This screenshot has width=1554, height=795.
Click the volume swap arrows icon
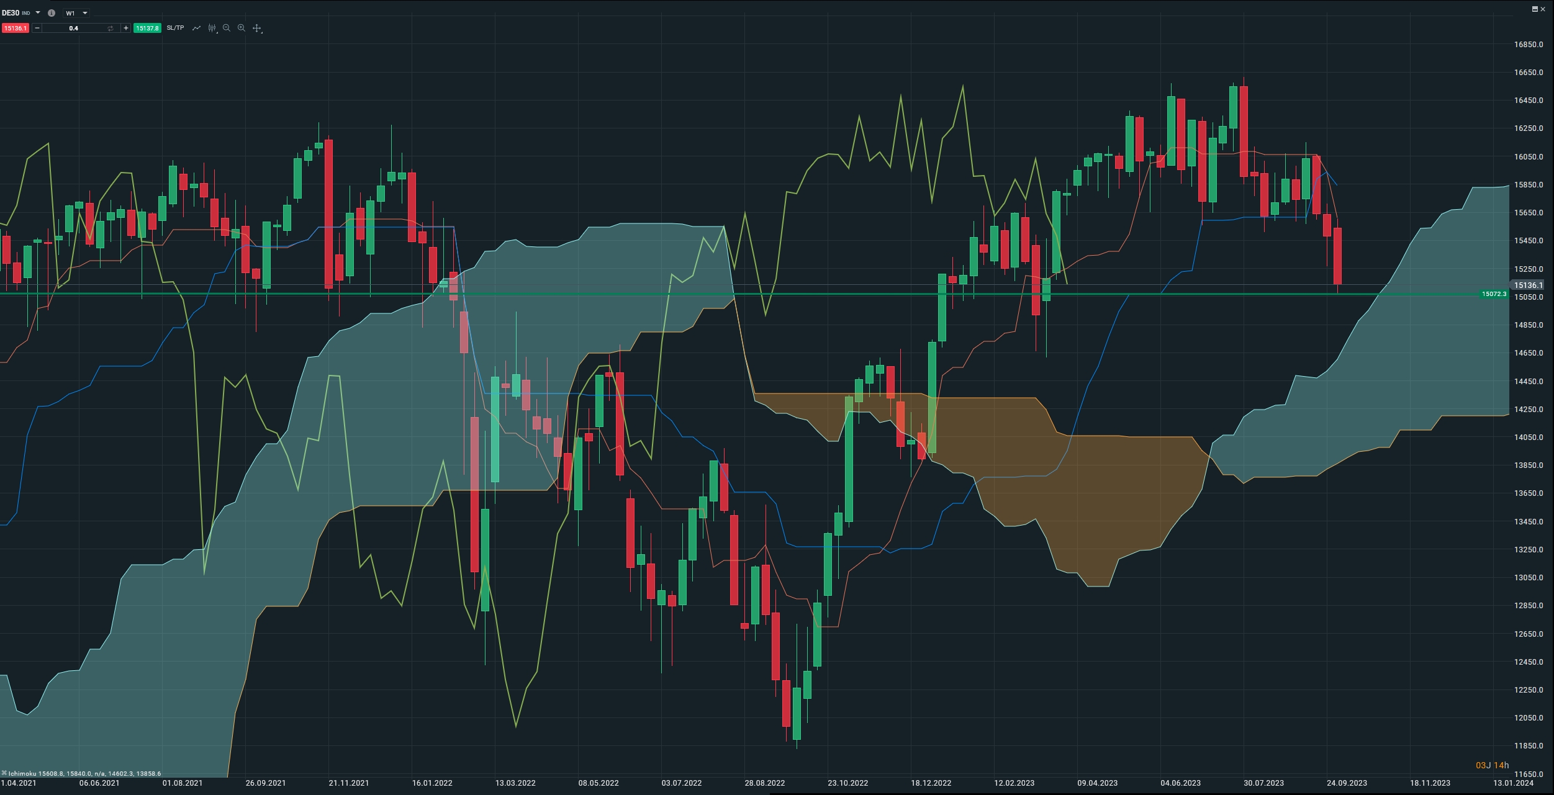[111, 29]
